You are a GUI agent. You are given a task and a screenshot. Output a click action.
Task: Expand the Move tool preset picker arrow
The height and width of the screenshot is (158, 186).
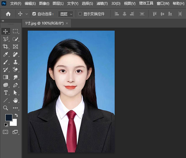click(27, 14)
